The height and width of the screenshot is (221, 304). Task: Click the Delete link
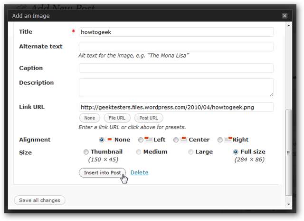(139, 172)
